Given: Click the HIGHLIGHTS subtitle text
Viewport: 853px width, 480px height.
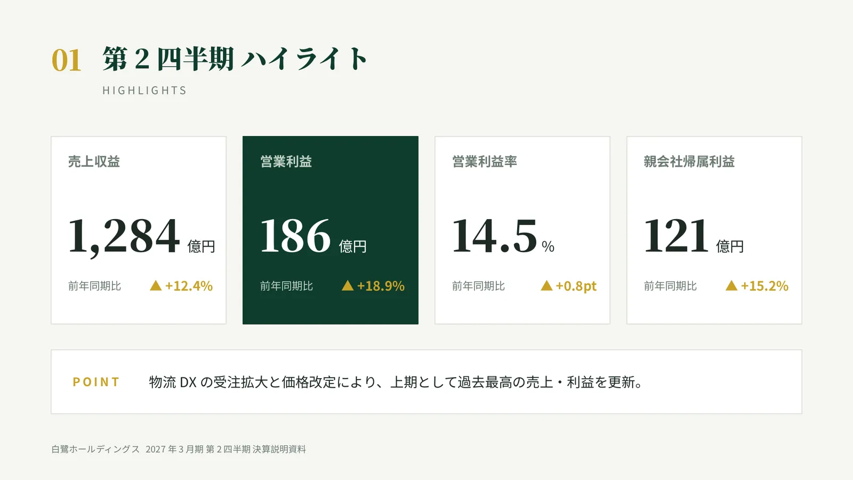Looking at the screenshot, I should (144, 91).
